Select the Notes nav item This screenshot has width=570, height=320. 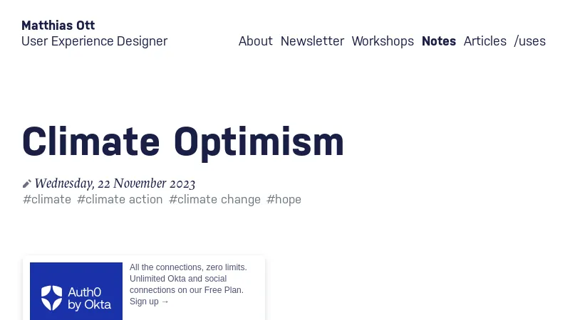(438, 41)
